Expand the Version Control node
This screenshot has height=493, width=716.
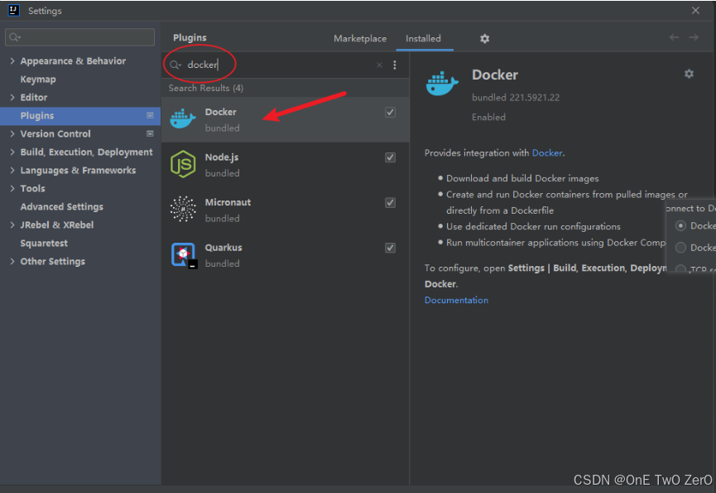click(x=12, y=134)
